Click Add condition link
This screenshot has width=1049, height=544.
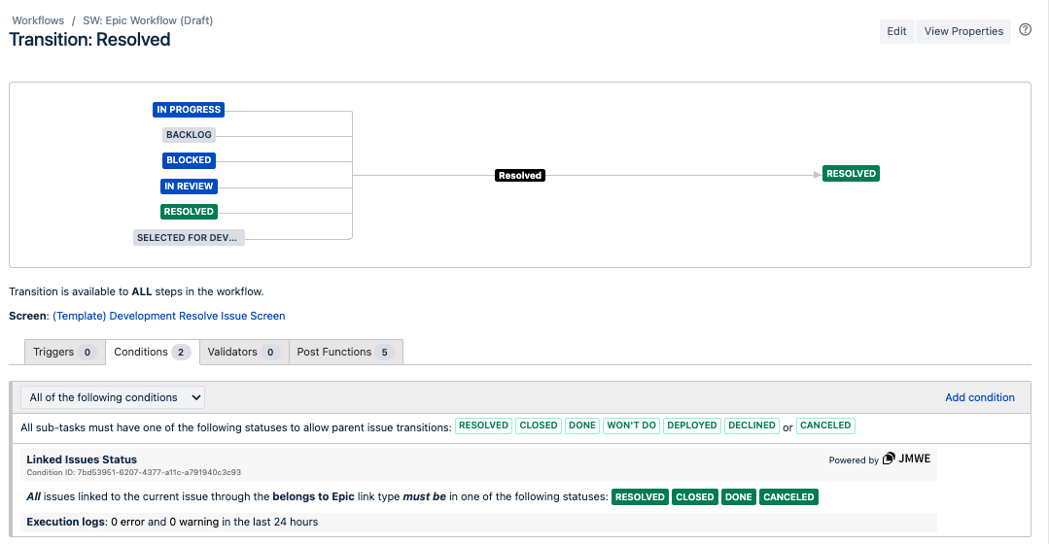coord(979,397)
